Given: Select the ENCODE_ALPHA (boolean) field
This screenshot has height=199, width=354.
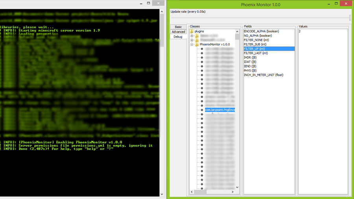Looking at the screenshot, I should (x=269, y=31).
